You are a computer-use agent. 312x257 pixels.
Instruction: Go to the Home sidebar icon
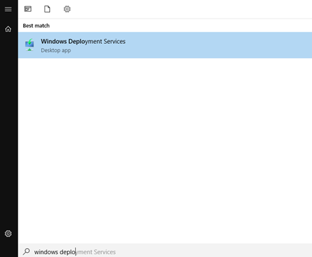coord(8,29)
